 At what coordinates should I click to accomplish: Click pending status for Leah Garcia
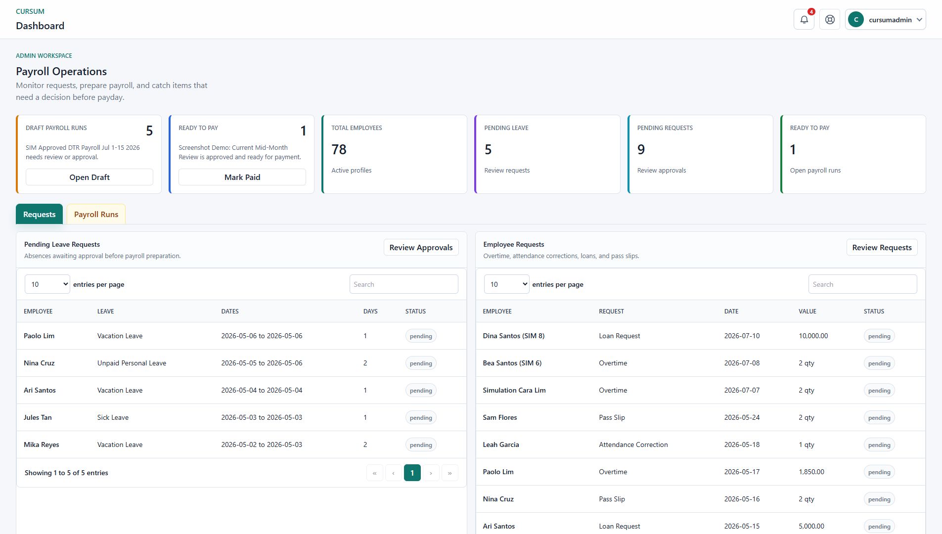point(879,445)
